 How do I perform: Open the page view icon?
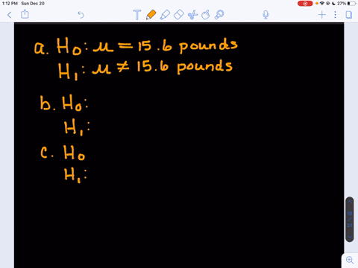click(x=349, y=15)
